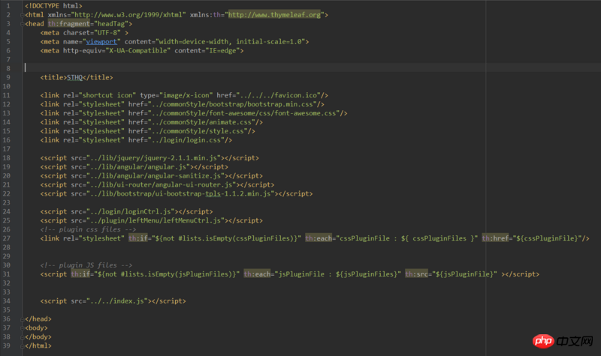
Task: Click line number 9 in gutter
Action: (x=8, y=77)
